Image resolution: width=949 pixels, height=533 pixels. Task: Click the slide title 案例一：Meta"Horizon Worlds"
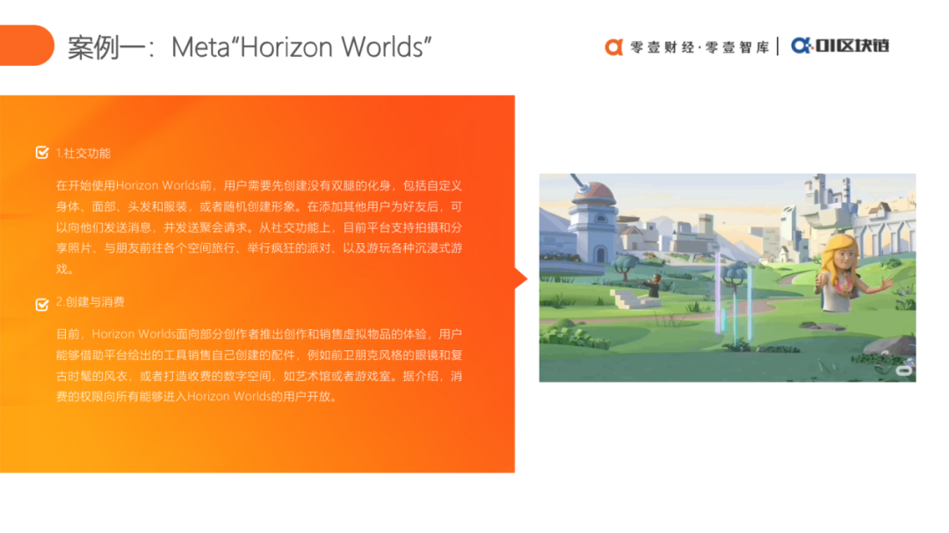[250, 47]
